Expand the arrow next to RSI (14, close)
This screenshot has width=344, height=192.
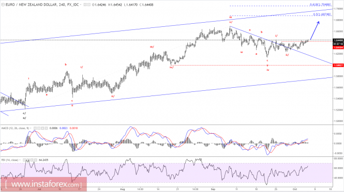click(20, 160)
